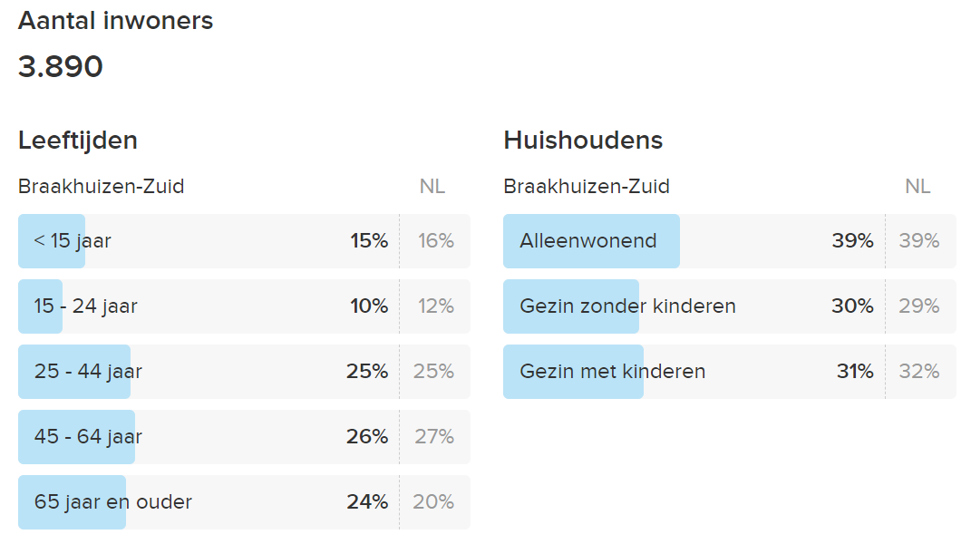971x544 pixels.
Task: Click the 'Gezin zonder kinderen' bar
Action: coord(730,306)
